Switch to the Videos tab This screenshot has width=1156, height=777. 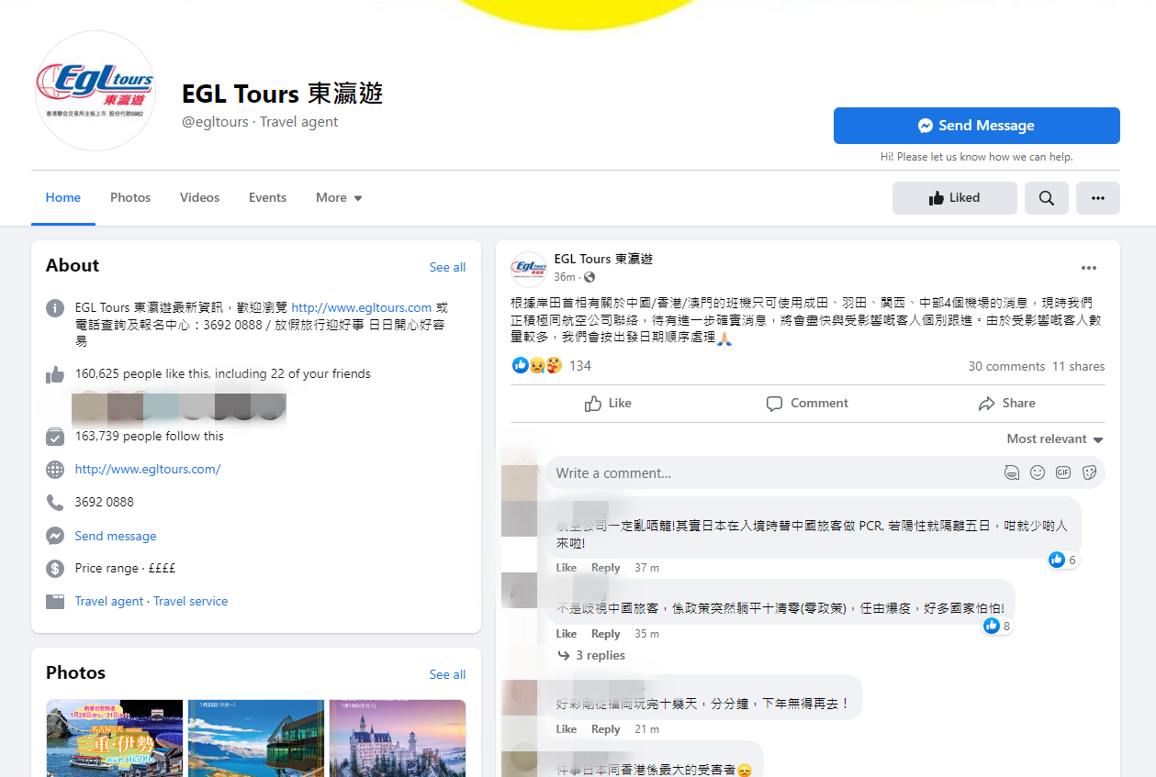[199, 198]
